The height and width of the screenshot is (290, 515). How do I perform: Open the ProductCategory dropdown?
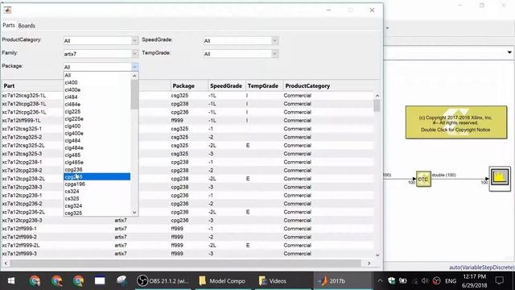coord(134,41)
